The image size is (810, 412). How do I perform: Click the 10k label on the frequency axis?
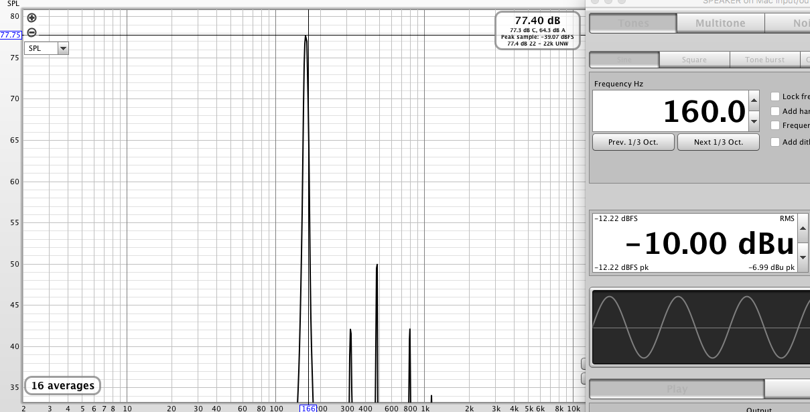tap(573, 408)
